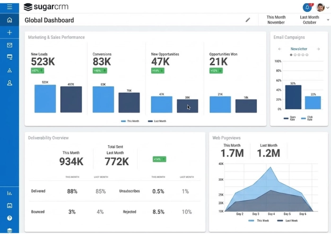Go to previous email campaign arrow
Image resolution: width=331 pixels, height=236 pixels.
(280, 49)
